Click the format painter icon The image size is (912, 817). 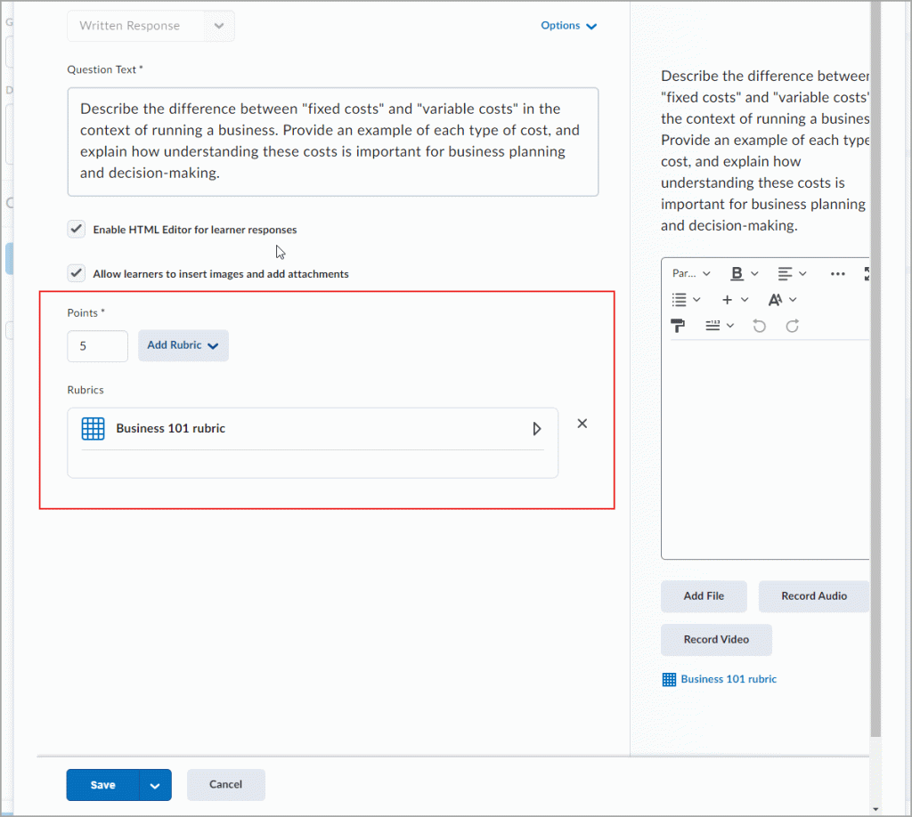tap(678, 326)
